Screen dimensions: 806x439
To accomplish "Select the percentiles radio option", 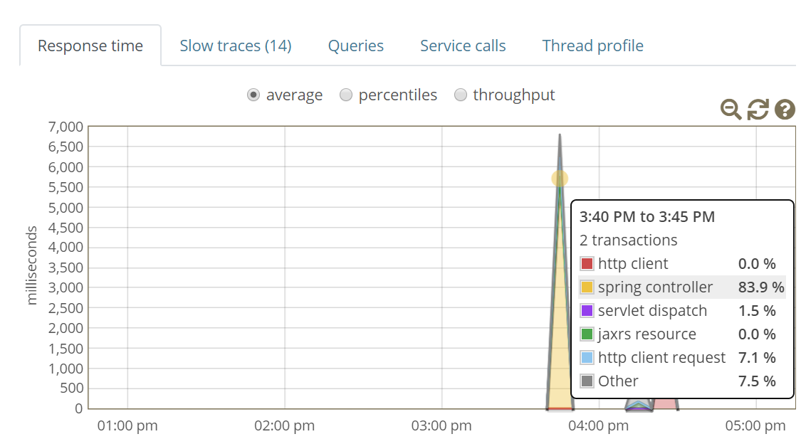I will point(346,95).
